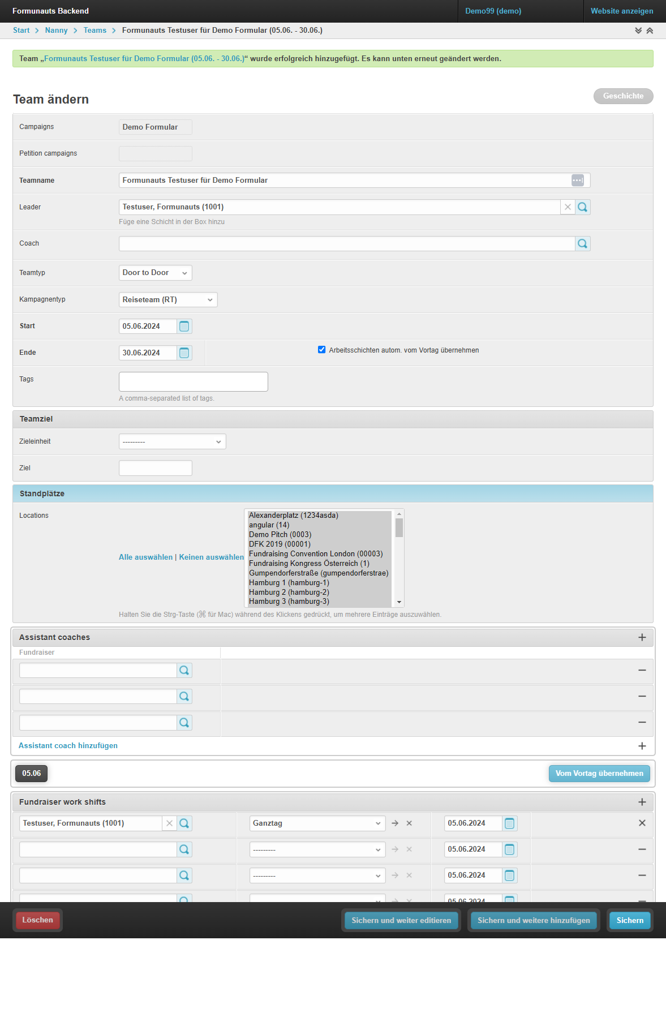Remove the third Assistant coach row
The image size is (666, 1013).
(642, 722)
